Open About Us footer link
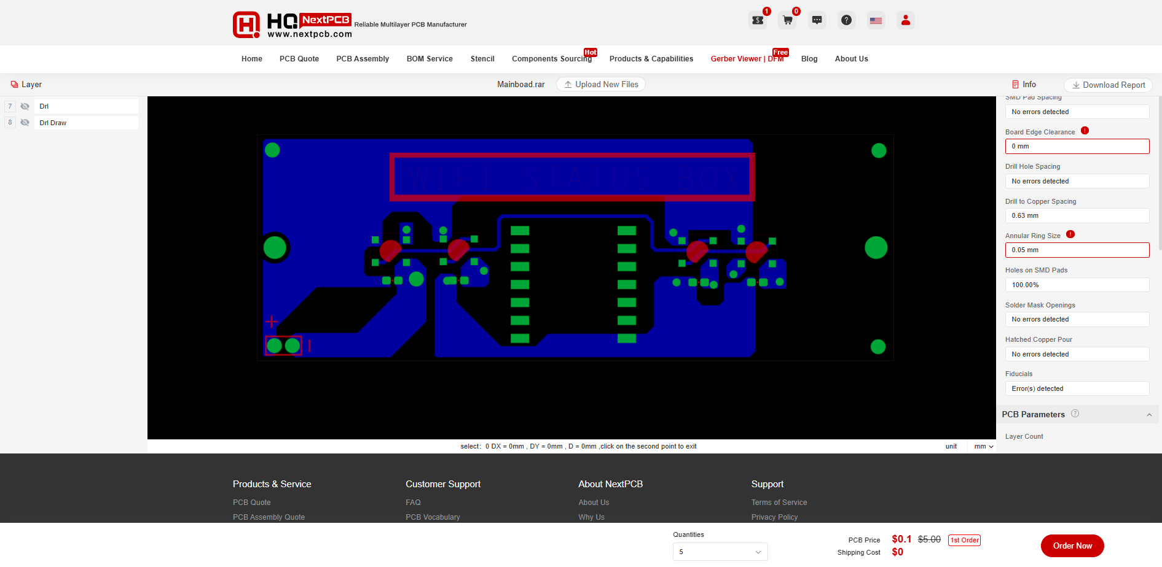This screenshot has height=567, width=1162. tap(594, 503)
